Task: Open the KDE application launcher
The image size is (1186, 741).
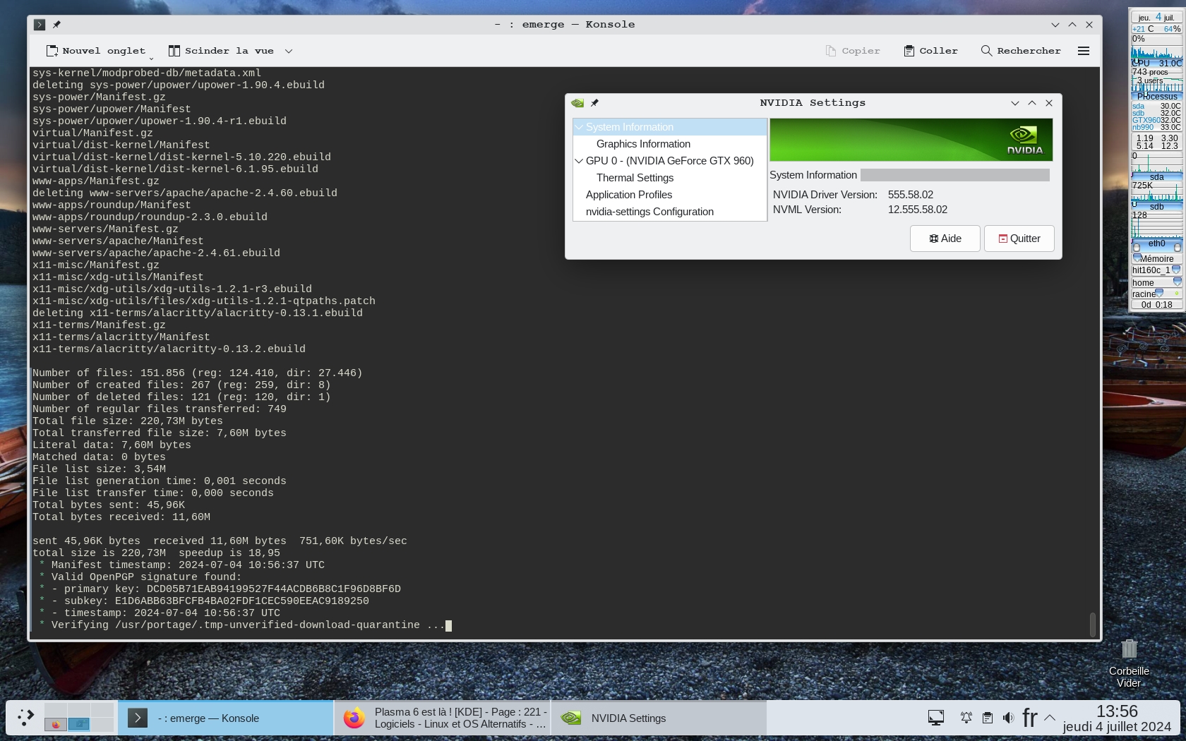Action: click(x=25, y=718)
